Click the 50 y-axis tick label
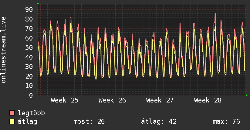250x130 pixels. (29, 47)
